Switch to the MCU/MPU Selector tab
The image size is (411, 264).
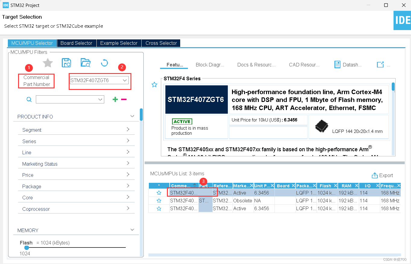32,43
